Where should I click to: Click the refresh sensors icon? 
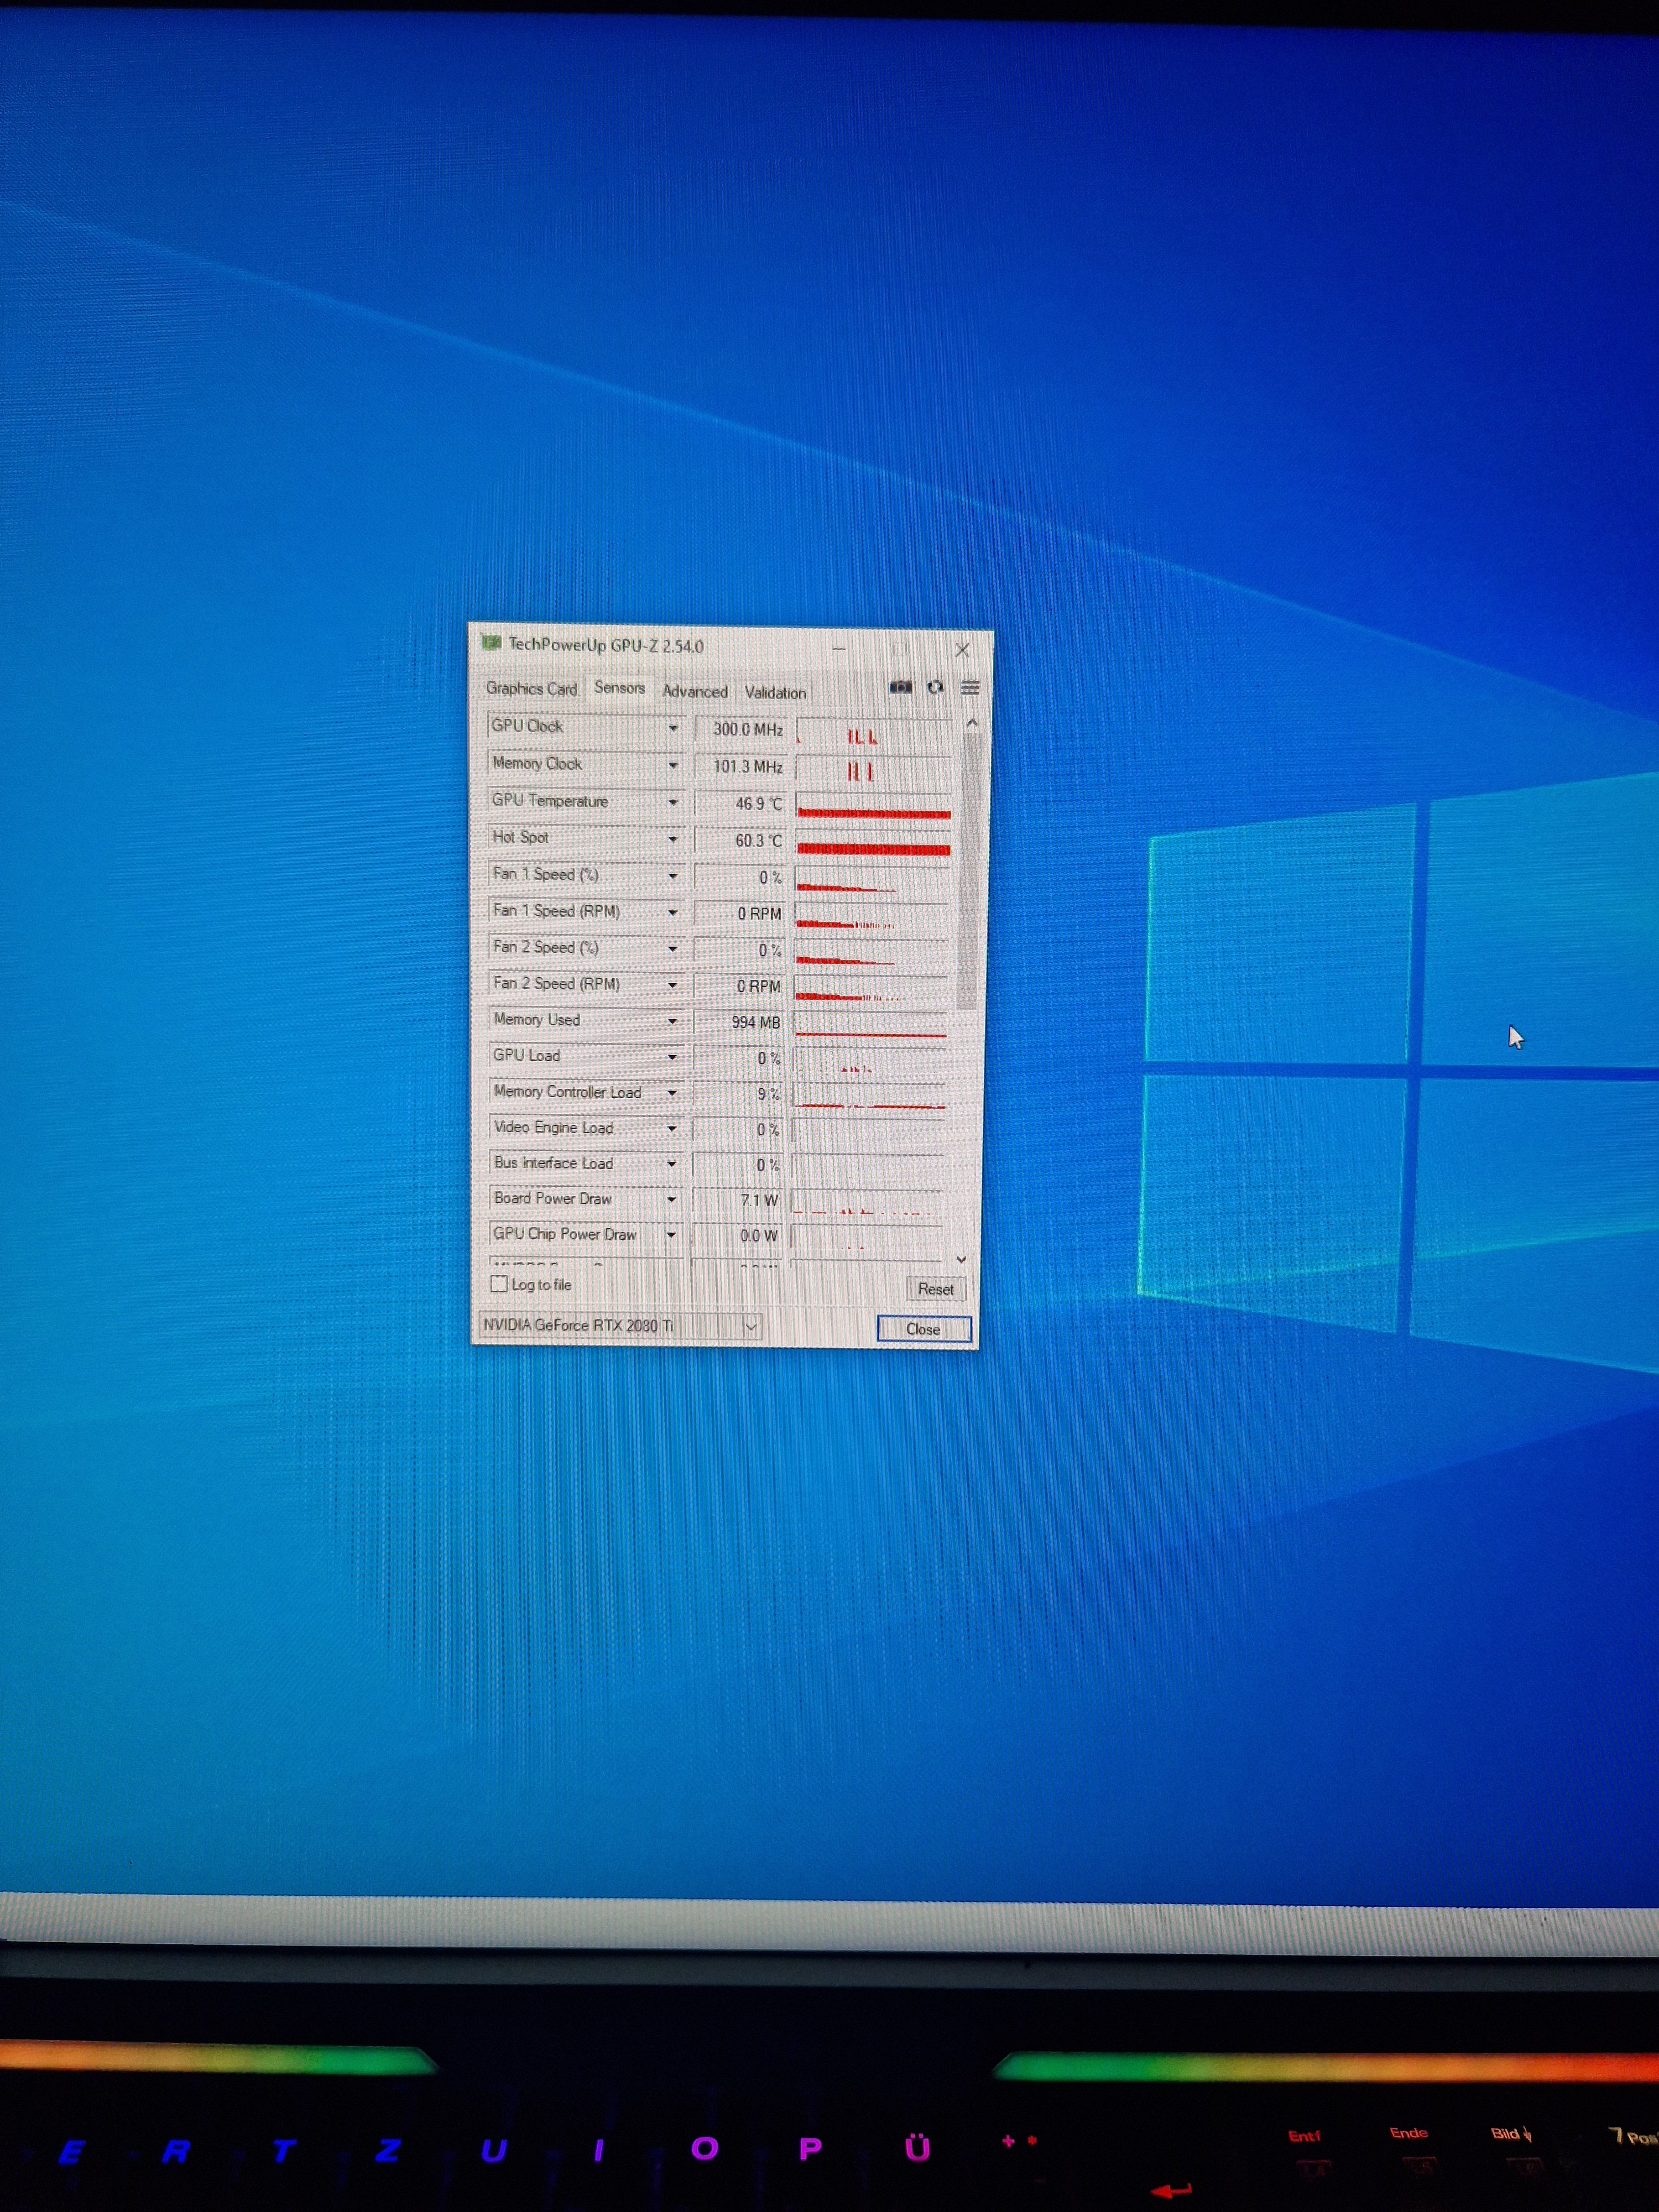935,687
